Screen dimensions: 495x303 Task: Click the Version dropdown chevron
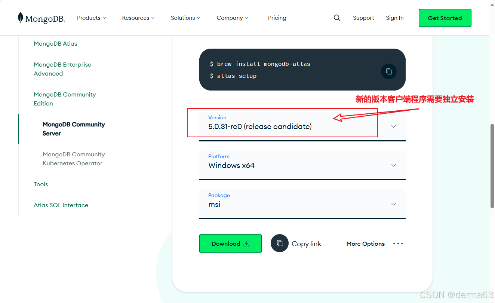coord(394,126)
